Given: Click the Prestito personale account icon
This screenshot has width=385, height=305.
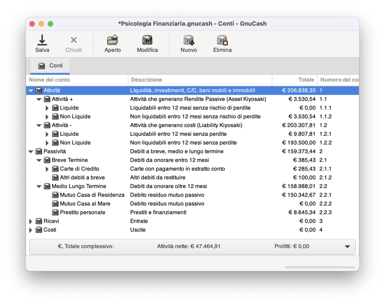Looking at the screenshot, I should tap(55, 212).
